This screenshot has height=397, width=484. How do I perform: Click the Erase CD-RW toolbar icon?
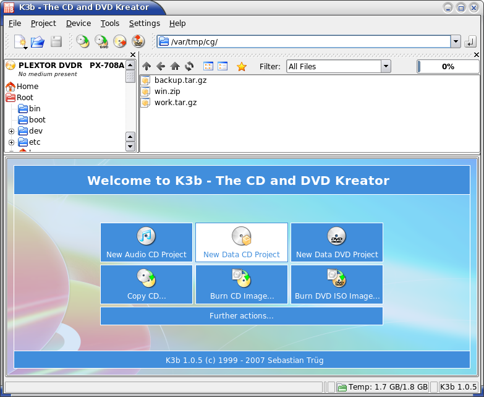tap(120, 41)
